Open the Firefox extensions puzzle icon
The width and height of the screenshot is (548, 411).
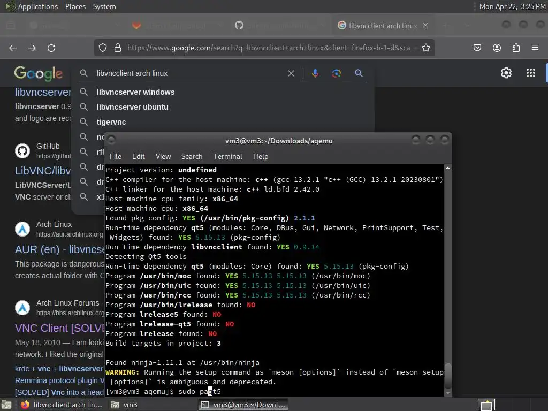click(516, 48)
